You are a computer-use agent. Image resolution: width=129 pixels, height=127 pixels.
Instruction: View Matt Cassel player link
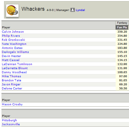[11, 60]
